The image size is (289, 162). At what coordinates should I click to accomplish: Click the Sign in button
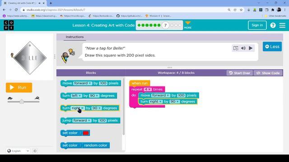click(257, 25)
